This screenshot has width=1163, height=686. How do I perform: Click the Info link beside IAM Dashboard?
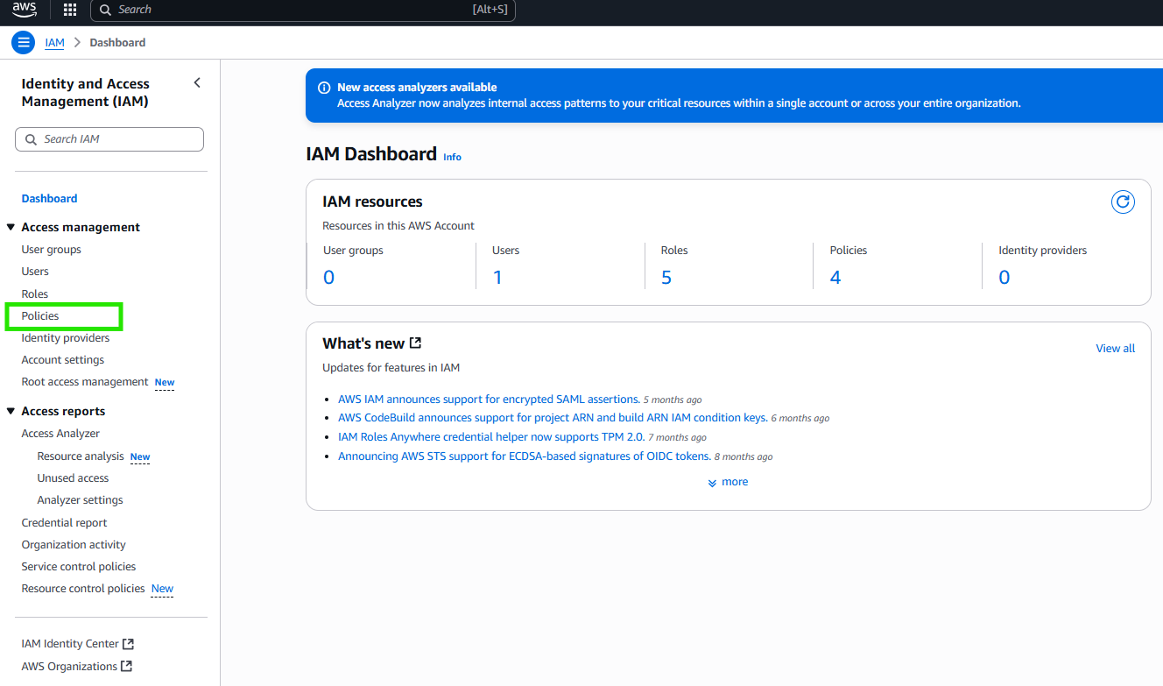click(x=452, y=157)
